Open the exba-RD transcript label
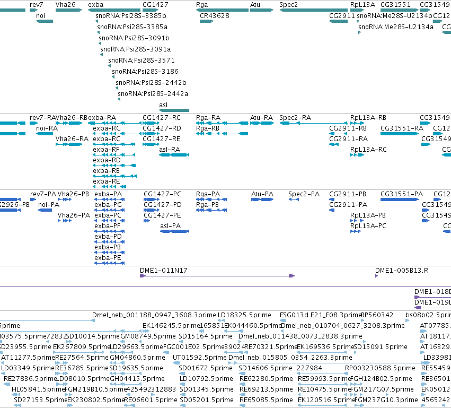Viewport: 451px width, 408px height. click(x=107, y=160)
